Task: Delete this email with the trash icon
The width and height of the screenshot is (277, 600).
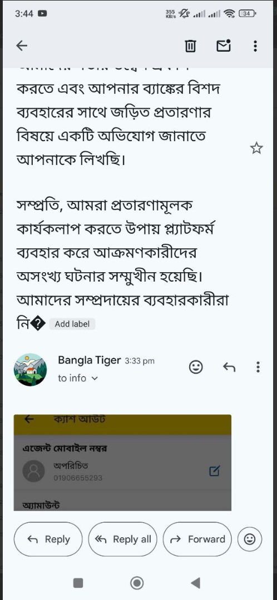Action: pyautogui.click(x=190, y=46)
